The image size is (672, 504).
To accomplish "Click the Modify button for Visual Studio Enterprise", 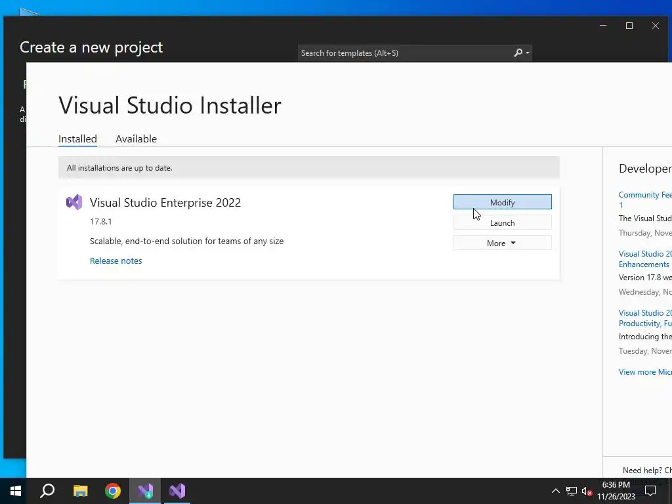I will point(502,202).
